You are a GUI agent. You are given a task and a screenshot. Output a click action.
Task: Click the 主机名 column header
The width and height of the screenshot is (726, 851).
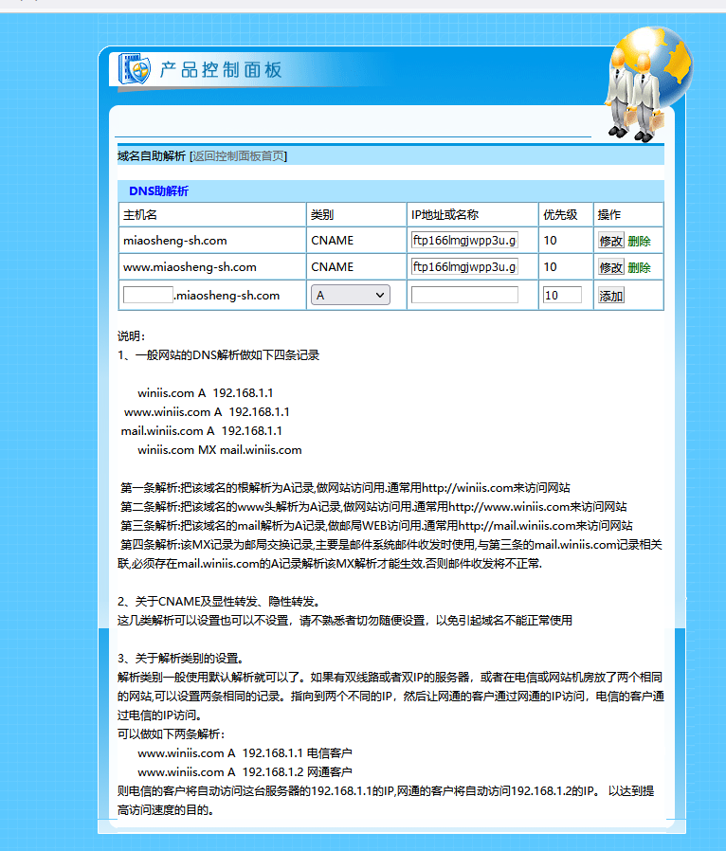pyautogui.click(x=140, y=215)
